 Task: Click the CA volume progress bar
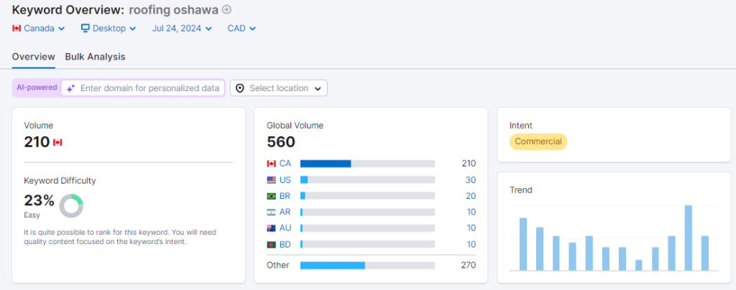coord(367,164)
